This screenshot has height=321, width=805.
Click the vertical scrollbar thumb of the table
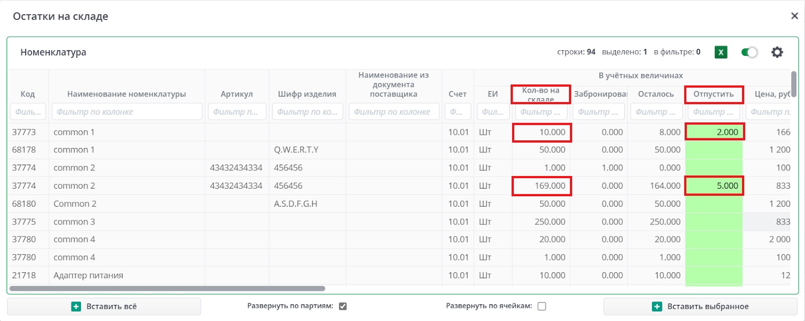pyautogui.click(x=793, y=84)
